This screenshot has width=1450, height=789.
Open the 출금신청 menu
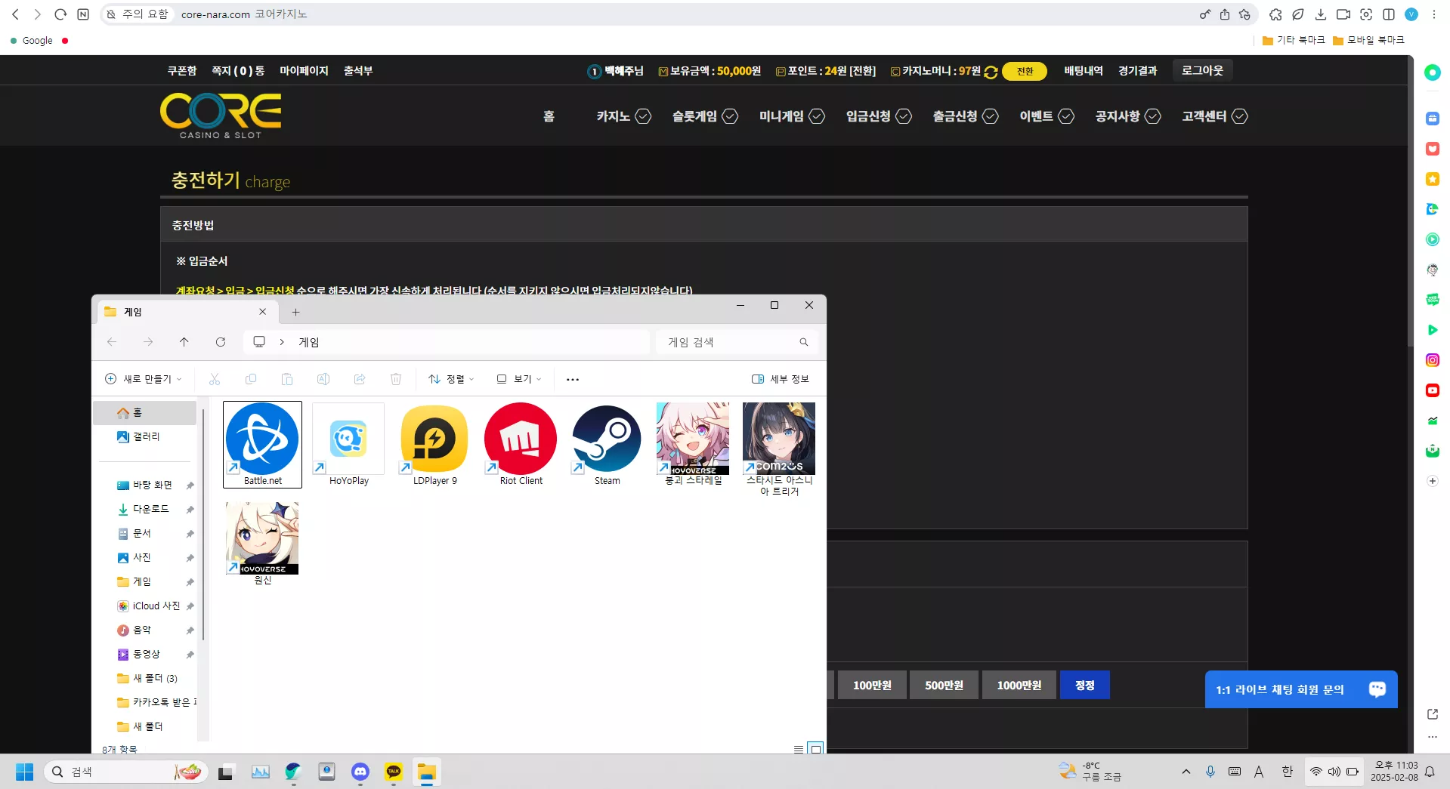pos(966,116)
